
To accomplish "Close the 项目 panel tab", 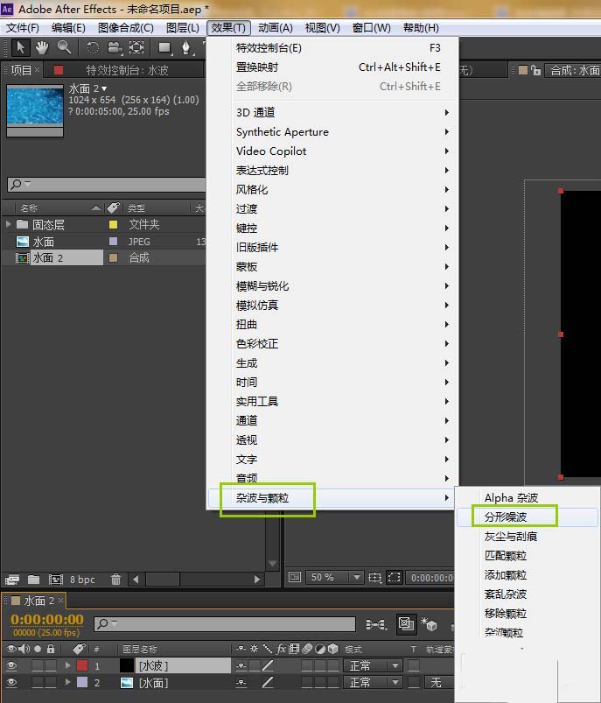I will (38, 69).
